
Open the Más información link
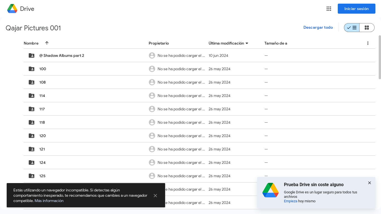(x=49, y=201)
